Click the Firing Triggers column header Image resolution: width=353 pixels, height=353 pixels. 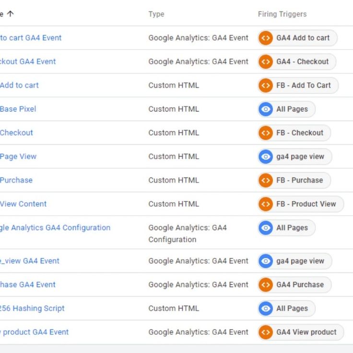(282, 14)
